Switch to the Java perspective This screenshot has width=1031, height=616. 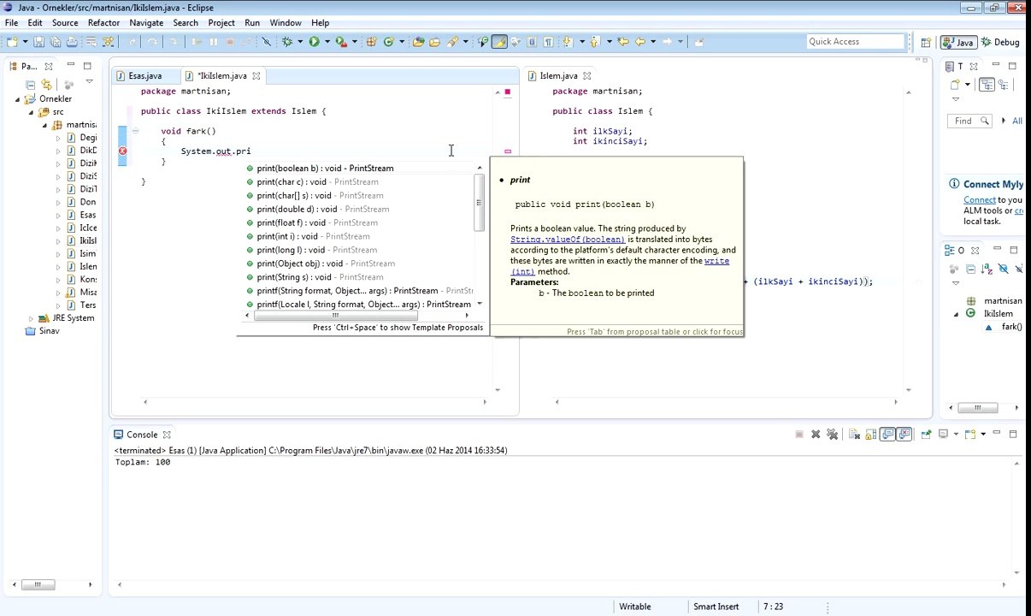(x=958, y=42)
